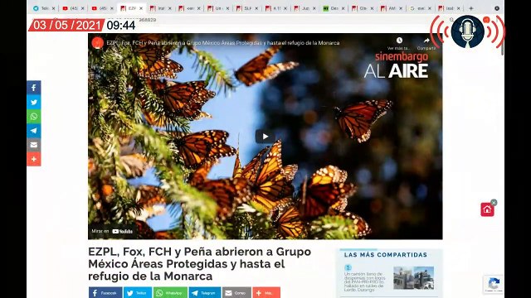531x298 pixels.
Task: Click the Watch later clock icon on video
Action: pos(399,41)
